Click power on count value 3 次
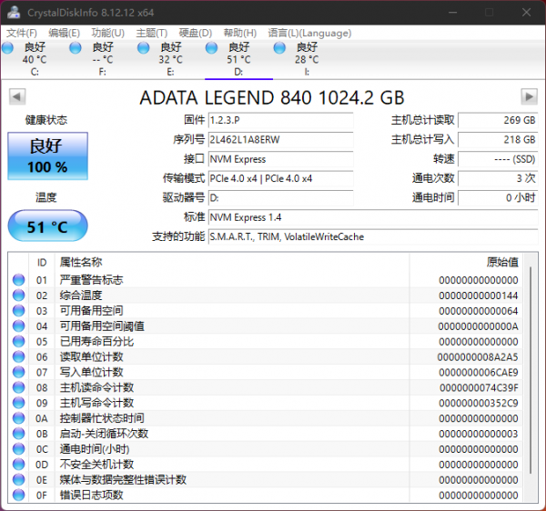The image size is (546, 511). pos(498,178)
